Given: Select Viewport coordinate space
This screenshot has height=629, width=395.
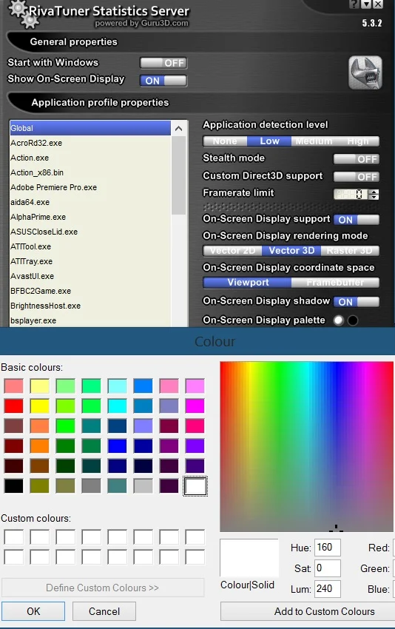Looking at the screenshot, I should coord(247,283).
